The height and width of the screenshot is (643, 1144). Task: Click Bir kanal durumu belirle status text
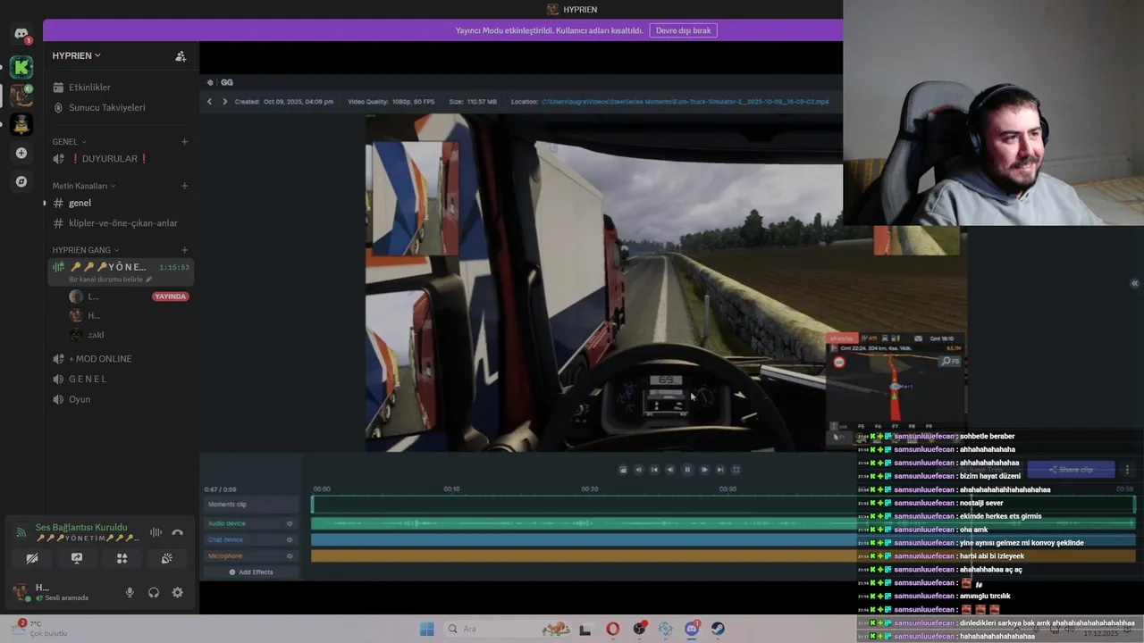tap(110, 280)
